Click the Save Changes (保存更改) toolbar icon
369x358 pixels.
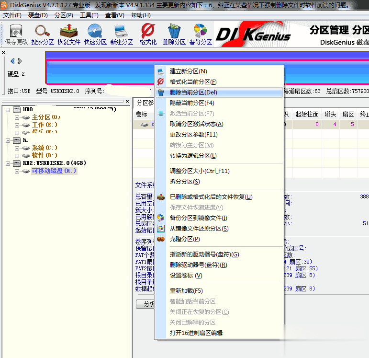click(16, 31)
